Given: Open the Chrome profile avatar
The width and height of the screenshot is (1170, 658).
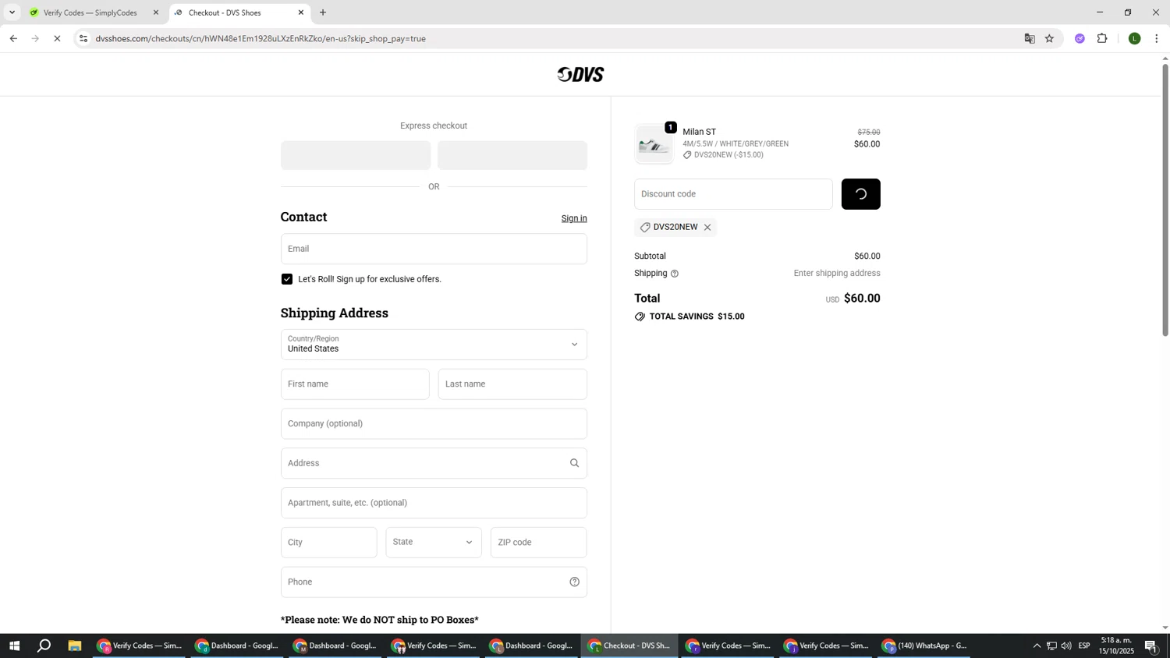Looking at the screenshot, I should click(x=1135, y=38).
